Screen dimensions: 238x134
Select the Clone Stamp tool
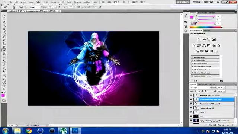point(4,43)
